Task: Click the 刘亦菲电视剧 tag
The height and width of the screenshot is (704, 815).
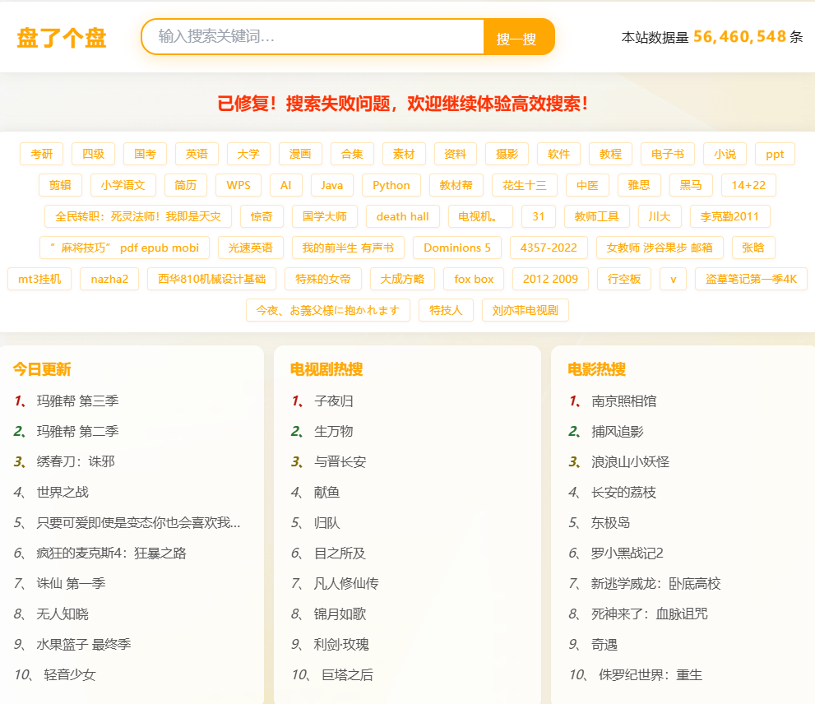Action: point(525,311)
